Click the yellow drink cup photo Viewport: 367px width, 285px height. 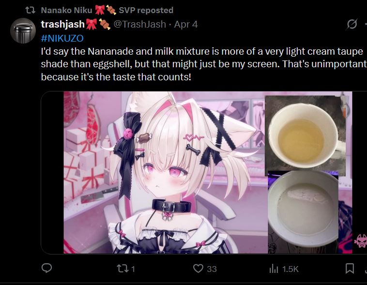pyautogui.click(x=305, y=135)
